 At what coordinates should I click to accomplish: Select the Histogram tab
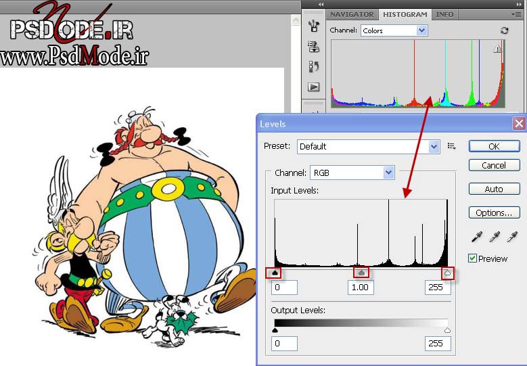click(405, 14)
